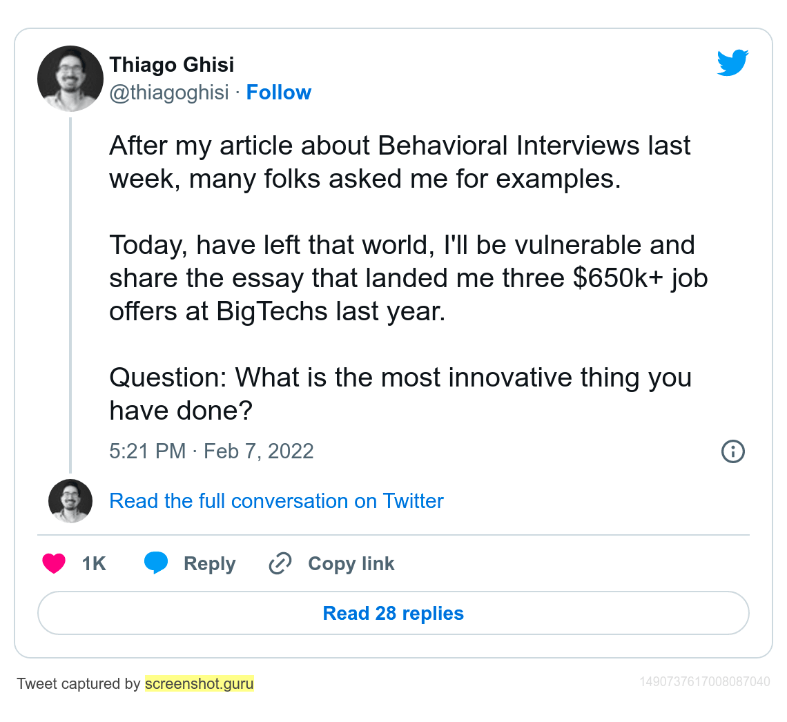787x722 pixels.
Task: Click the blue reply speech bubble icon
Action: click(156, 563)
